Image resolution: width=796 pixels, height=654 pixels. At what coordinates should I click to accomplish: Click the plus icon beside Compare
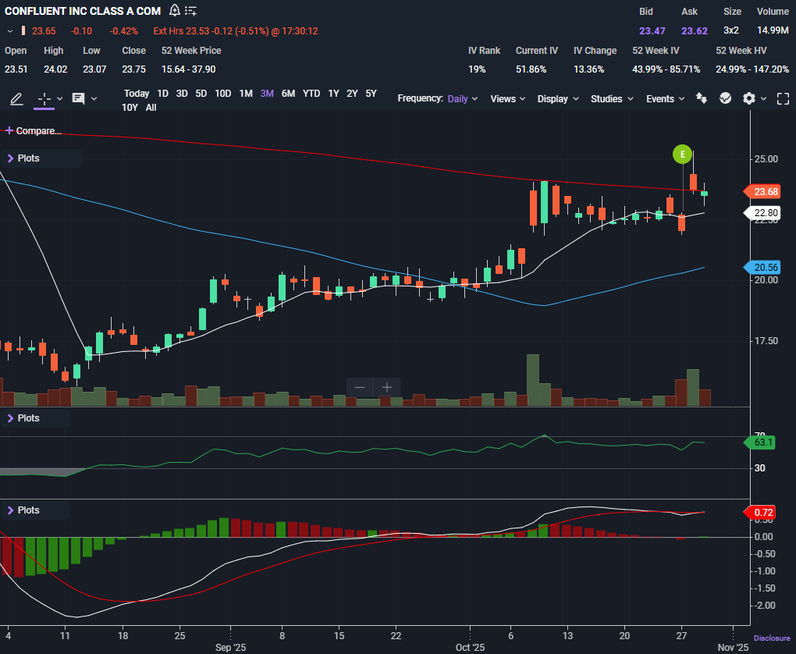(x=9, y=130)
